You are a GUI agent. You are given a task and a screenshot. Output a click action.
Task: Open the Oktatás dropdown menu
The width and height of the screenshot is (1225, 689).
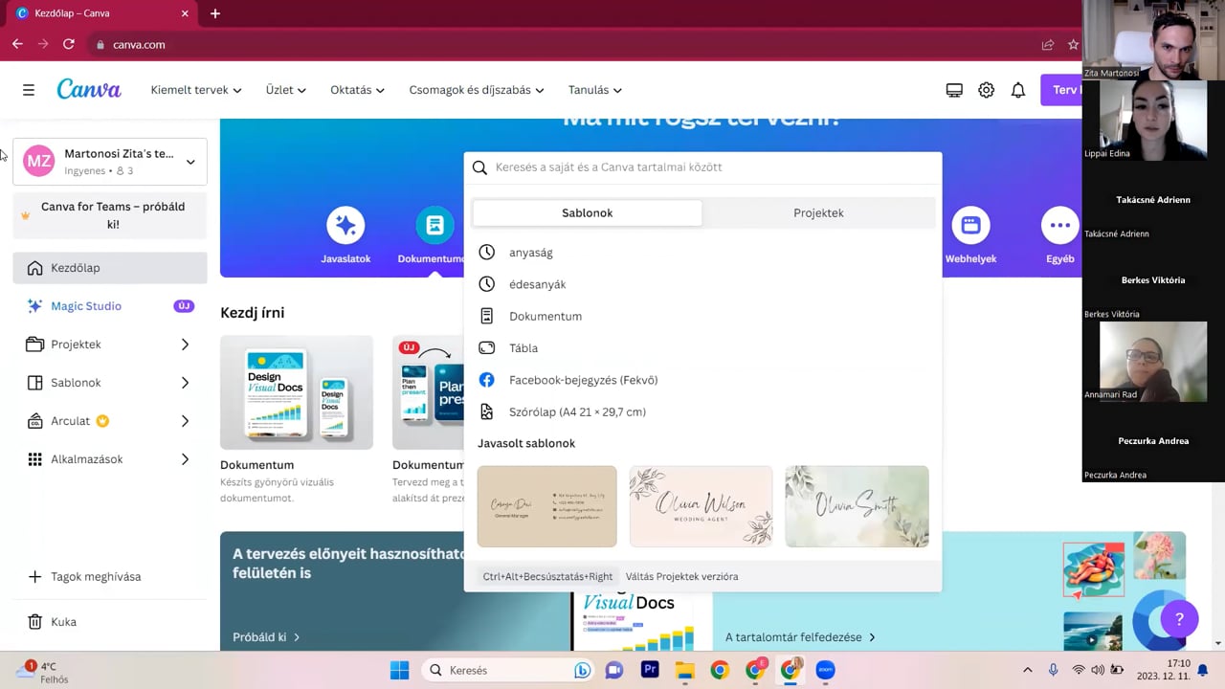[x=358, y=90]
